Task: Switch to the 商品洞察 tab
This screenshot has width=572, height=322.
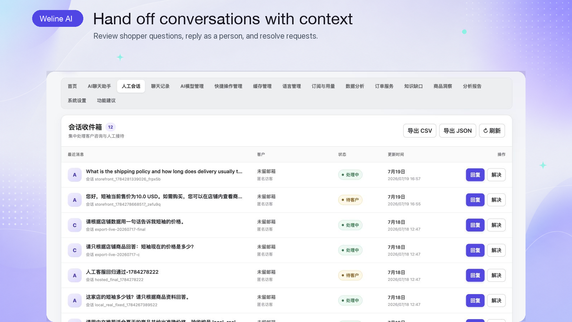Action: pos(443,86)
